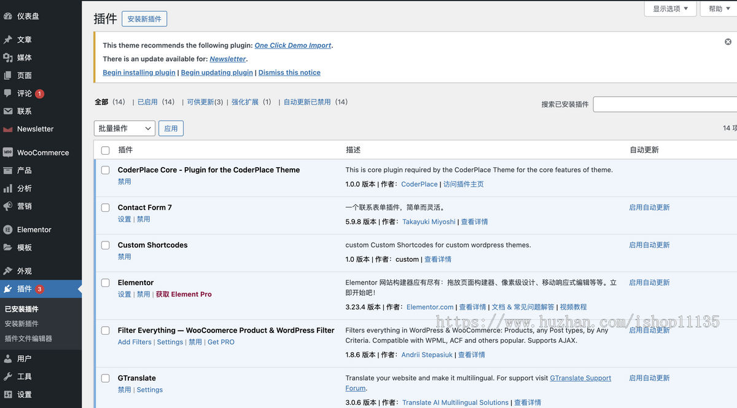Click Add Filters under Filter Everything
This screenshot has height=408, width=737.
click(x=135, y=342)
